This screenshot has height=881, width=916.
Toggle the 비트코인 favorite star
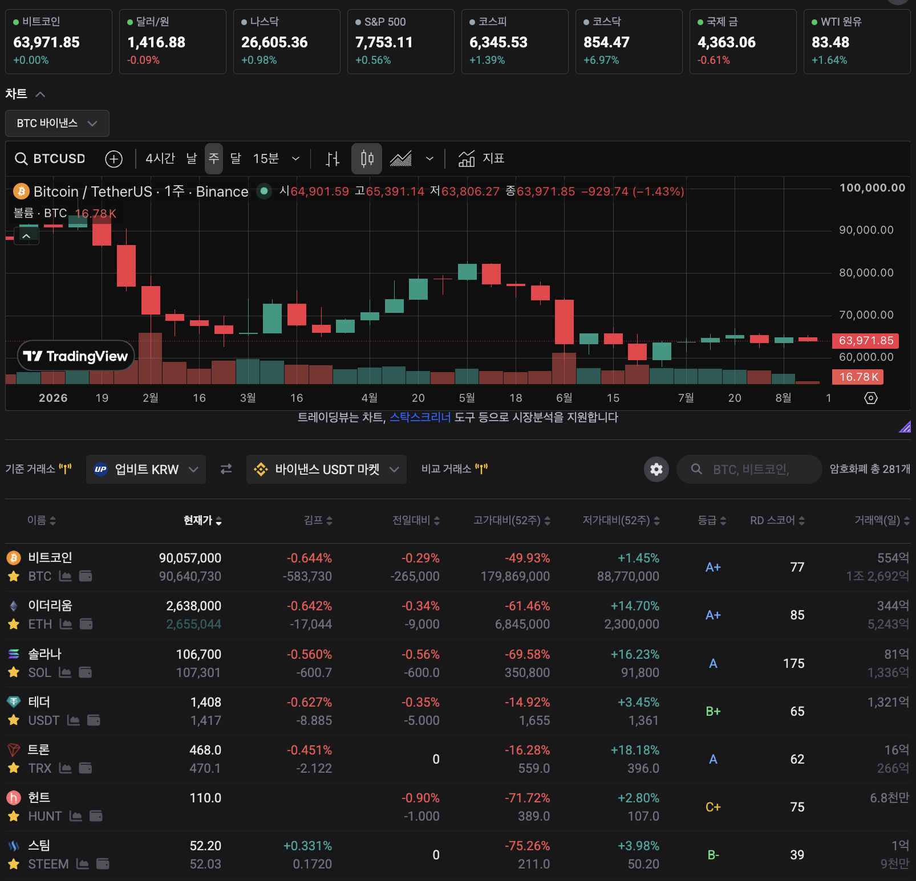point(14,576)
